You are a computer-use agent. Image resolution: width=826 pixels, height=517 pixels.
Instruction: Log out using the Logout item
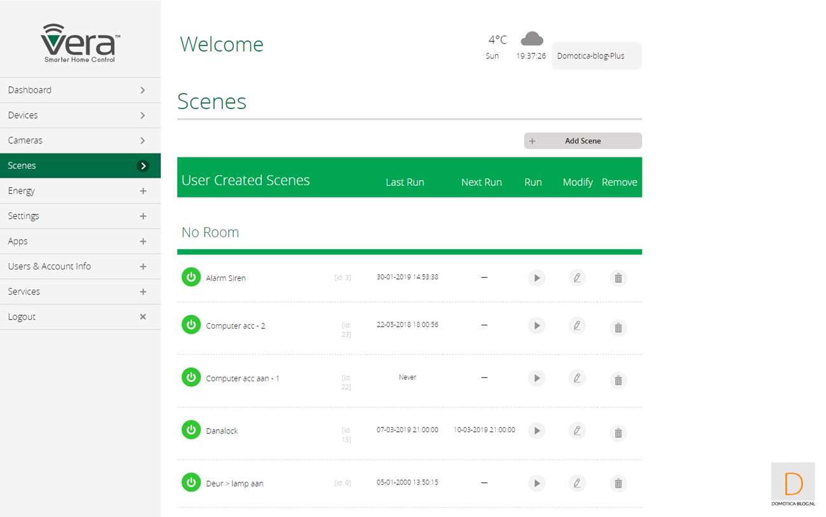(x=80, y=317)
